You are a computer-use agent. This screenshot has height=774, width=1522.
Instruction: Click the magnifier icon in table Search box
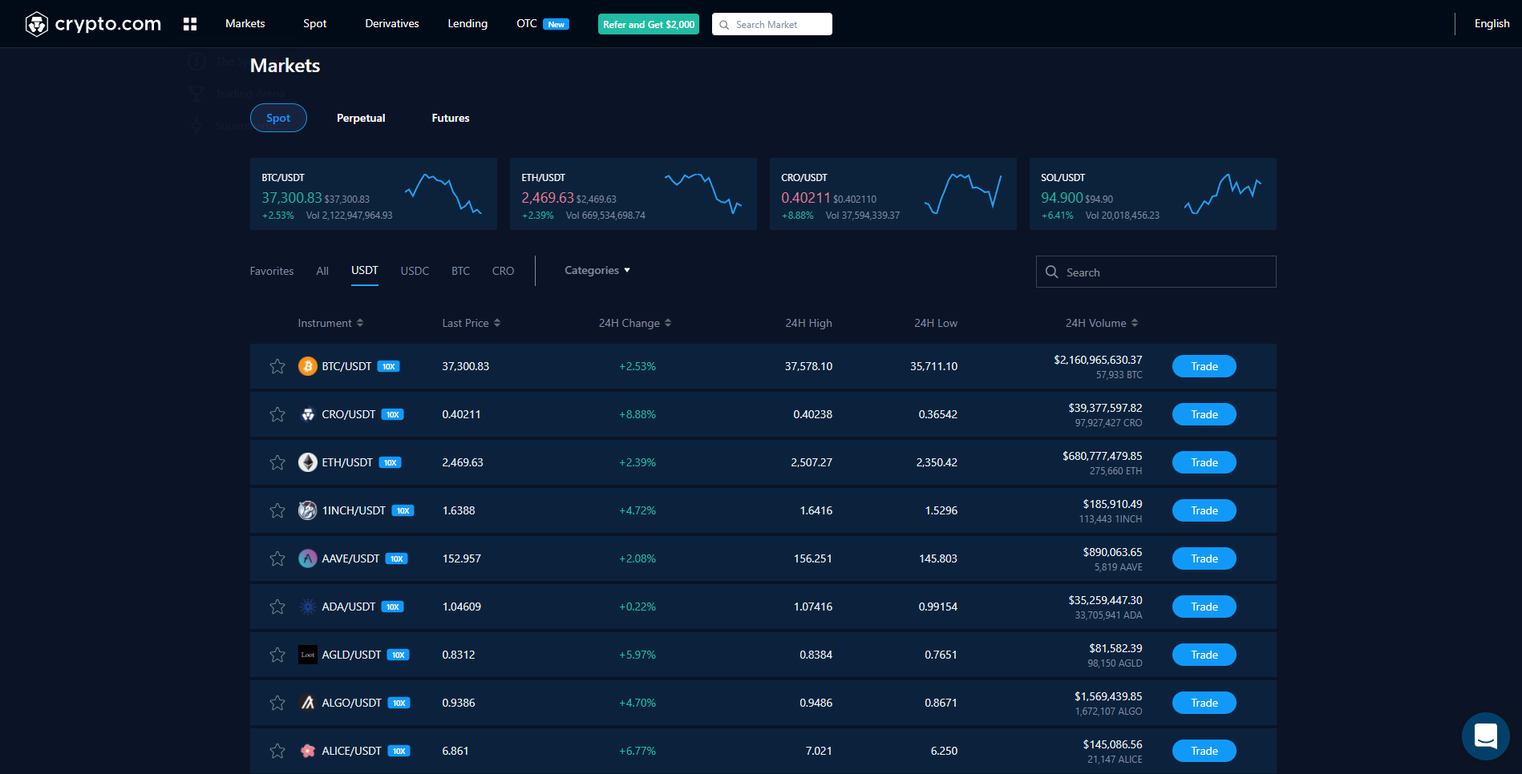pyautogui.click(x=1052, y=272)
